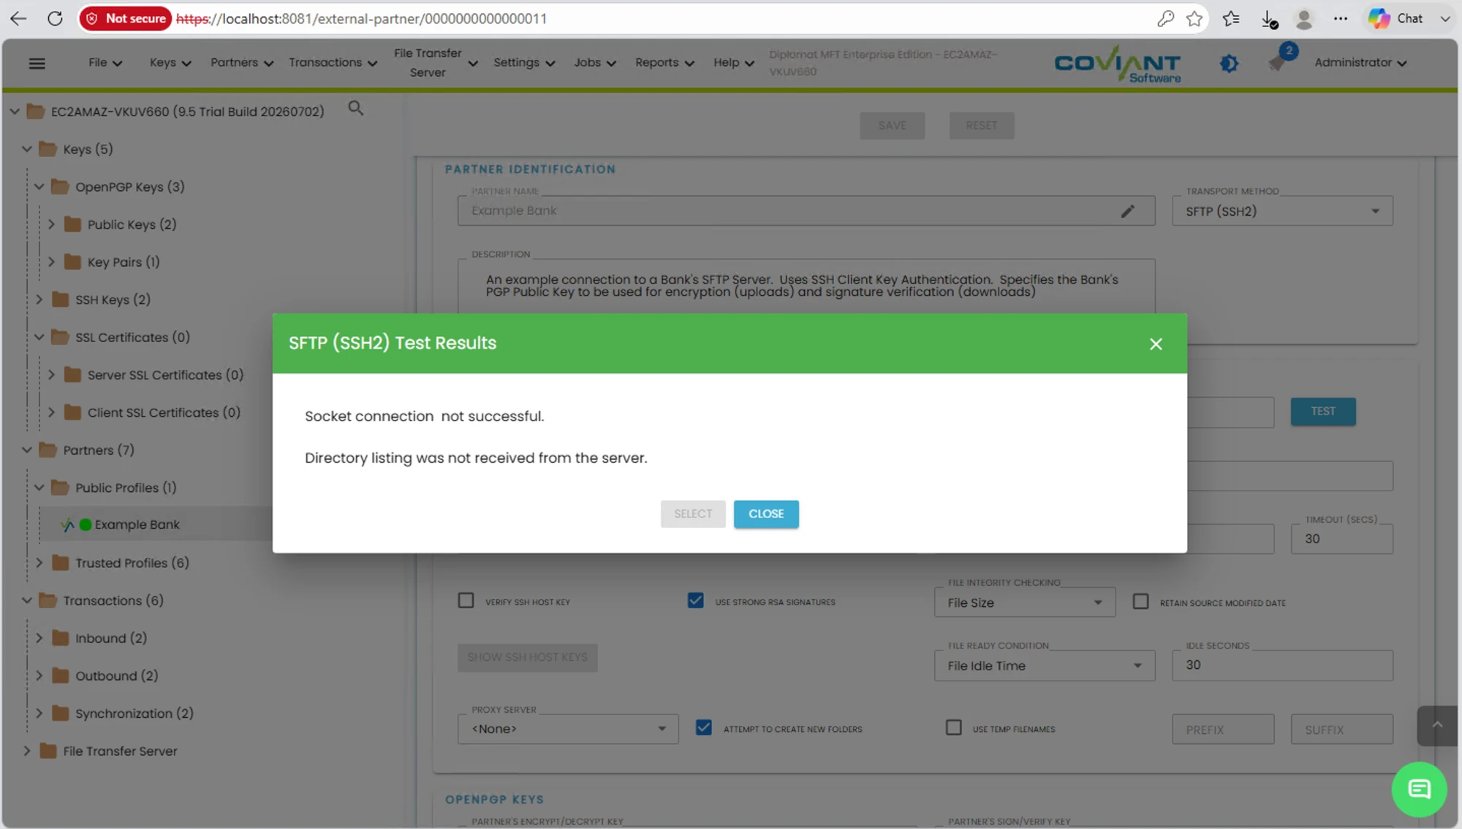The width and height of the screenshot is (1462, 829).
Task: Open the Settings menu
Action: coord(524,63)
